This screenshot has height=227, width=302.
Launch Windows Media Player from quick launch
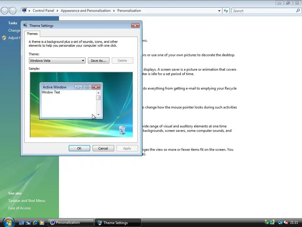[x=42, y=223]
